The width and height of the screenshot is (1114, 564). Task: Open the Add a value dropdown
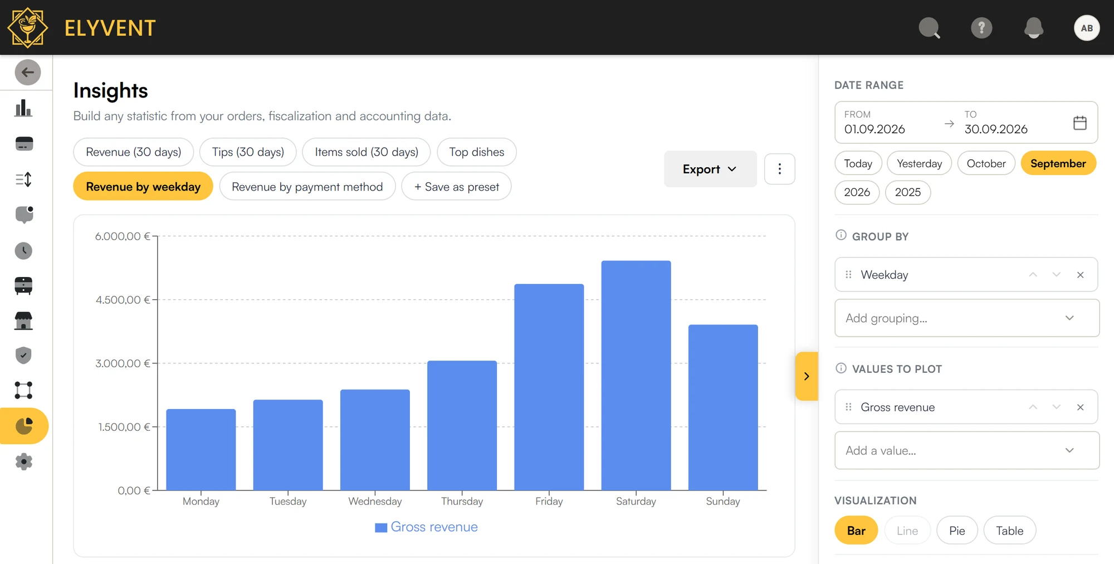coord(967,450)
